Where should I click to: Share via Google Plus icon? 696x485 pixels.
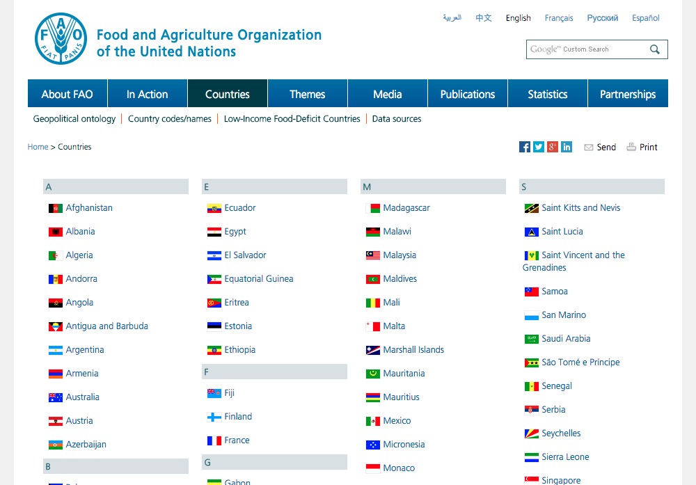pos(552,147)
